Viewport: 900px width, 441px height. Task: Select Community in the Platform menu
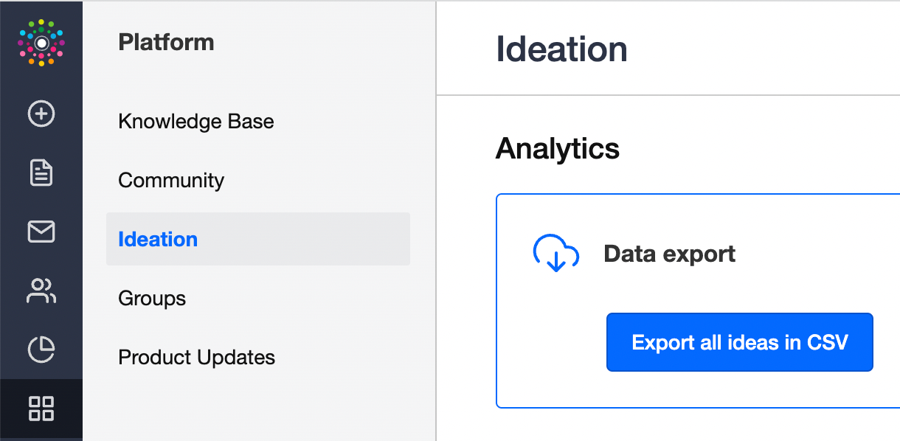pos(171,180)
